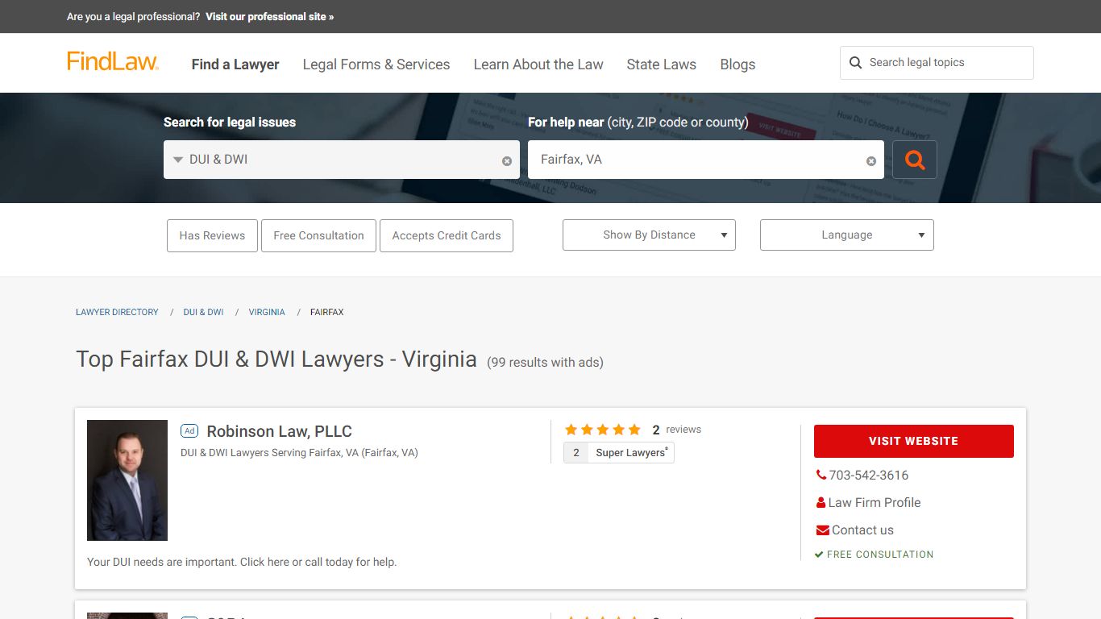Click the five-star rating for Robinson Law
The height and width of the screenshot is (619, 1101).
coord(603,430)
